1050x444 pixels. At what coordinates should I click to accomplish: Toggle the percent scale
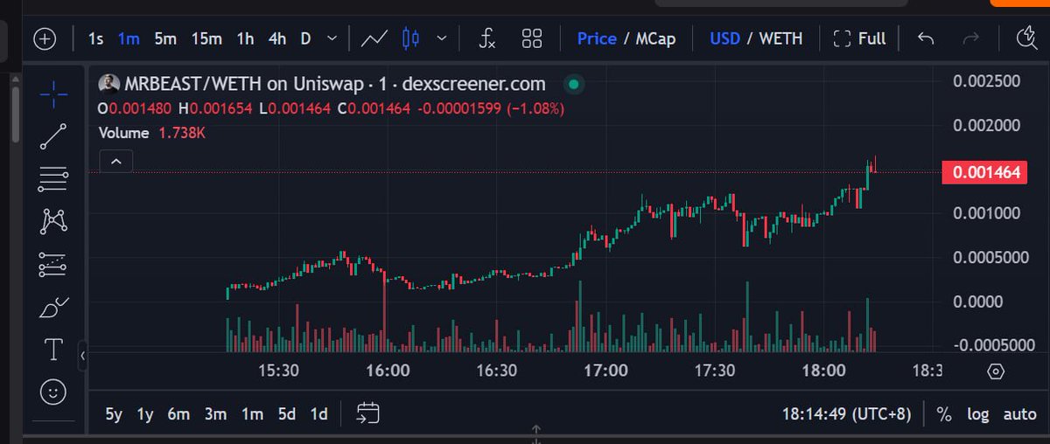tap(943, 414)
